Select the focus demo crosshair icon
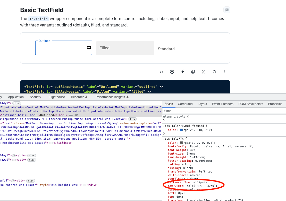The width and height of the screenshot is (286, 201). click(204, 72)
